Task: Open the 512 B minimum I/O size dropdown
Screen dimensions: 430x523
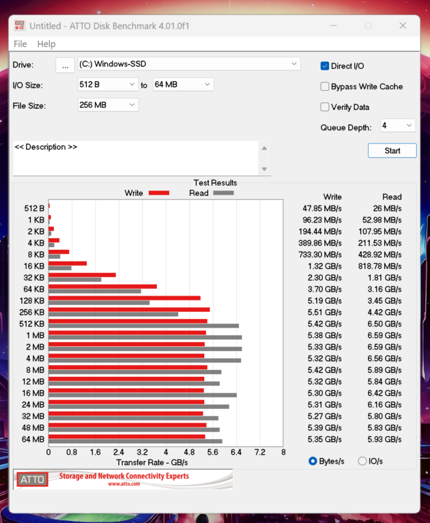Action: coord(108,85)
